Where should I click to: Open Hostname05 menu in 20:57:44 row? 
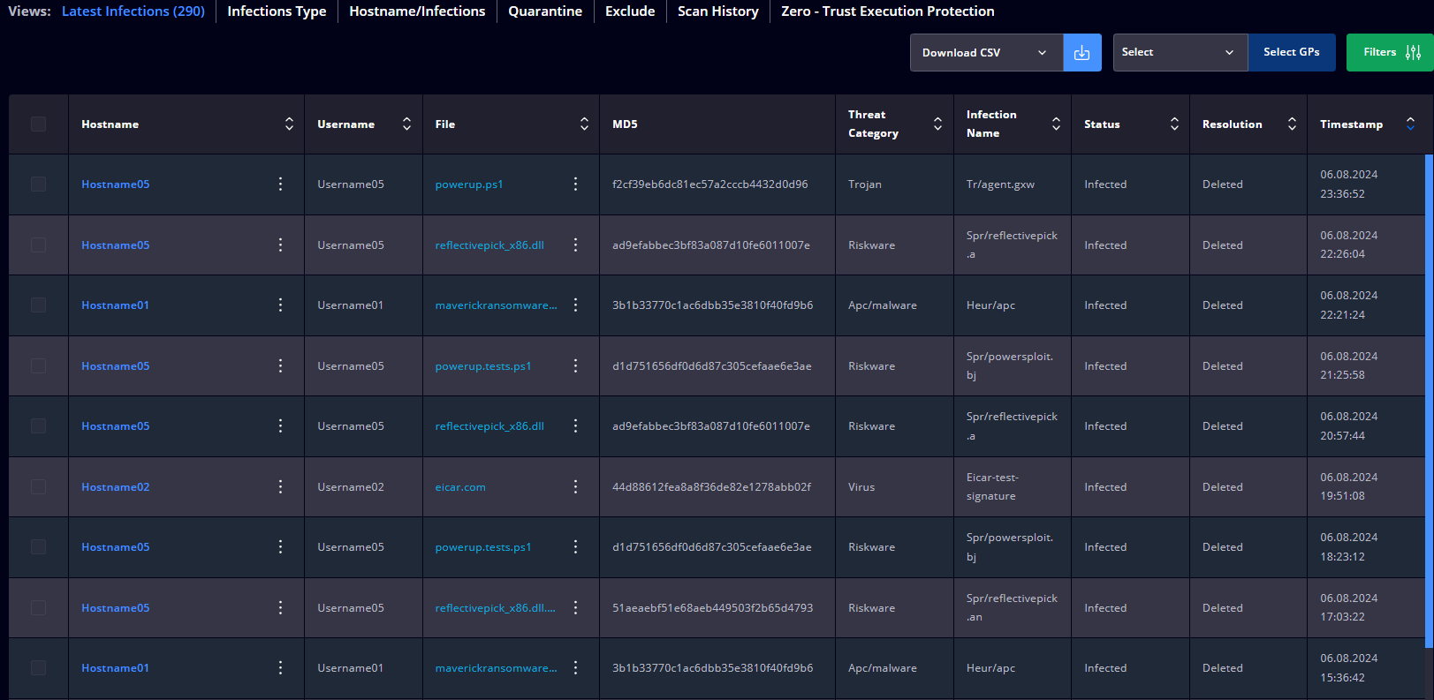281,425
